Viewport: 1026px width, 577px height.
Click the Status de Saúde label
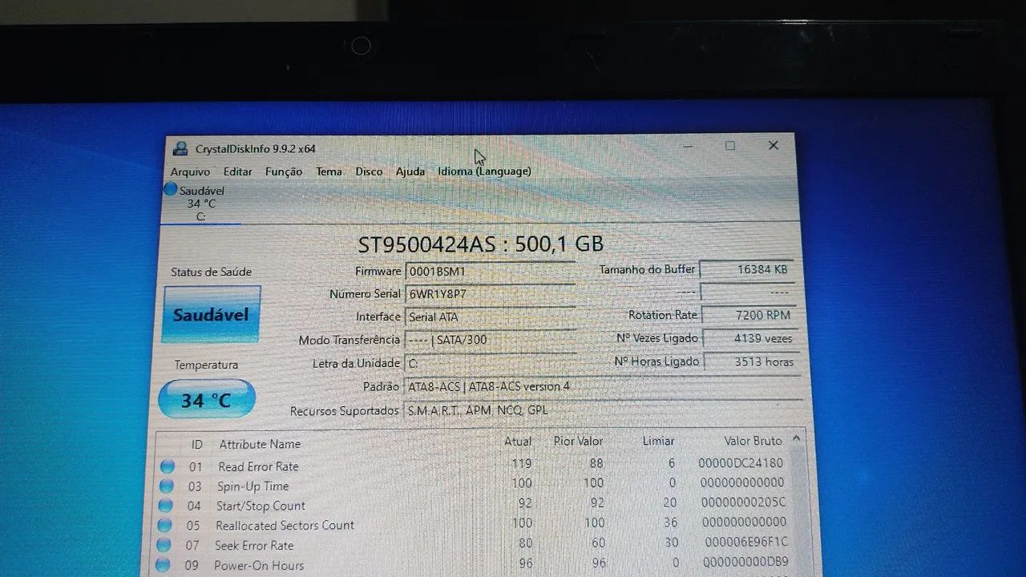pos(211,272)
